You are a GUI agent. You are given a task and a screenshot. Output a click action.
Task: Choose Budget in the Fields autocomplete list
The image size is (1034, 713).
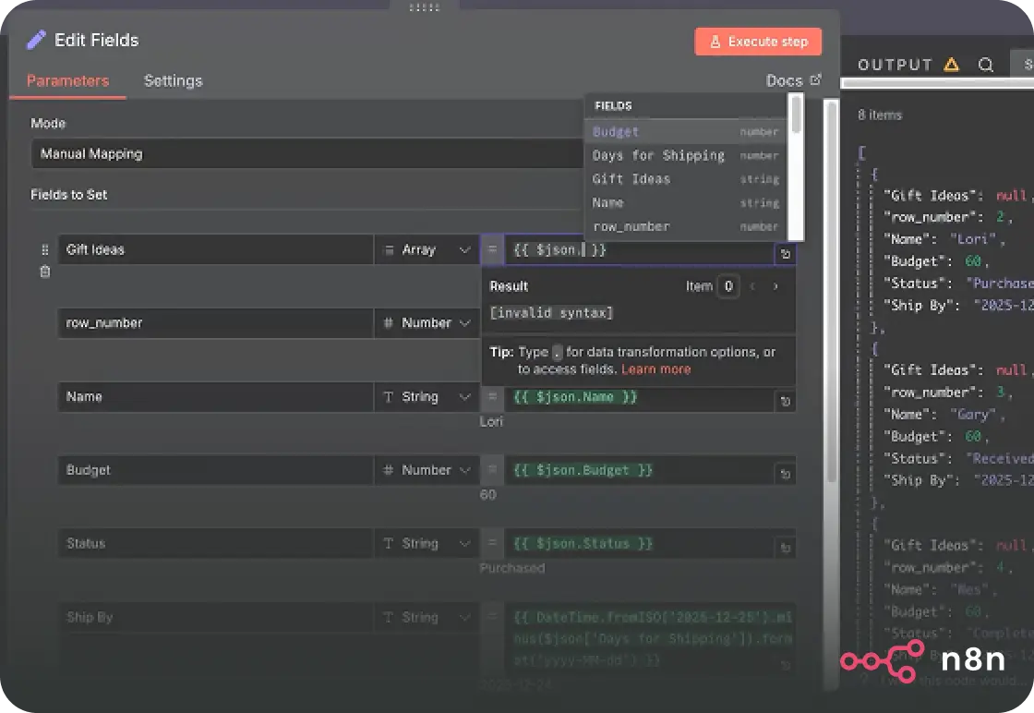(686, 131)
